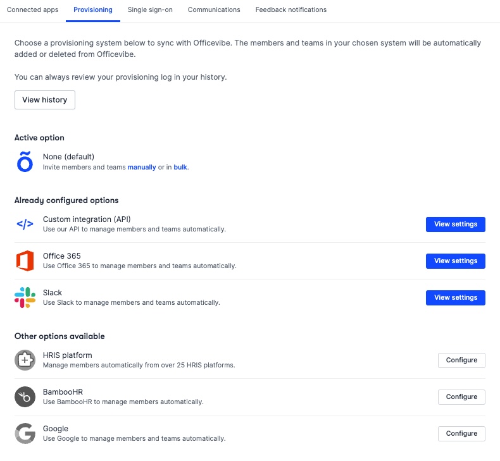Click the Custom integration API code icon
Screen dimensions: 500x461
(25, 224)
